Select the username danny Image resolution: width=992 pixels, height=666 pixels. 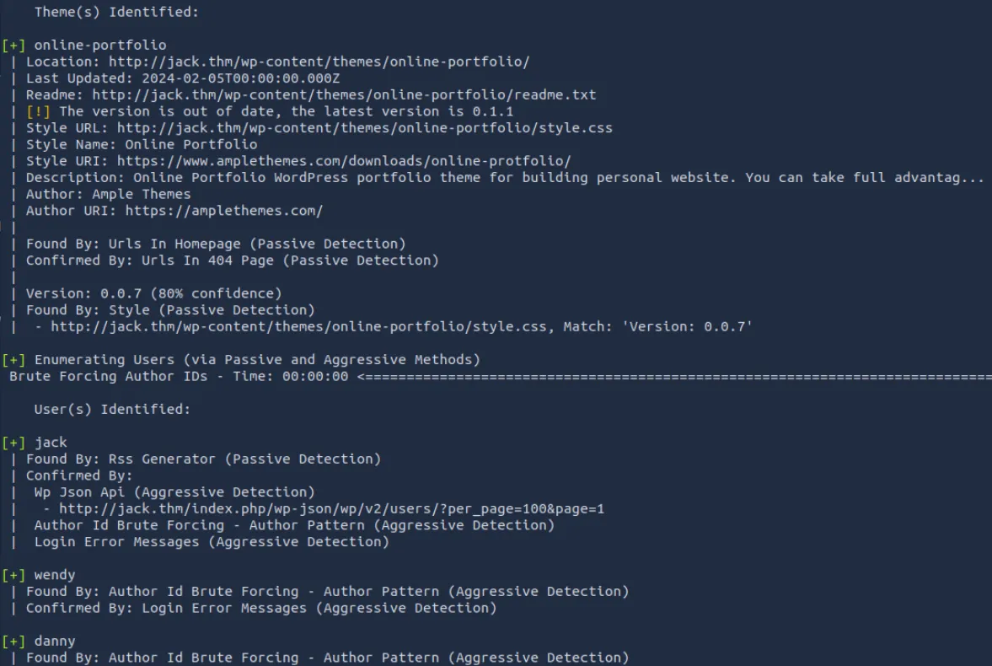[55, 642]
